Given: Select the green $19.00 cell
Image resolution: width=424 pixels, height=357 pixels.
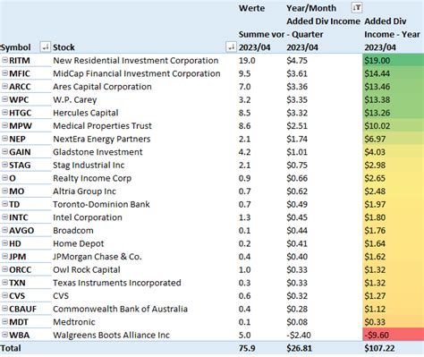Looking at the screenshot, I should tap(393, 60).
